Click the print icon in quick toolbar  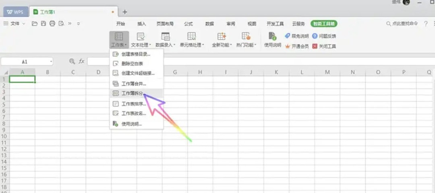52,24
